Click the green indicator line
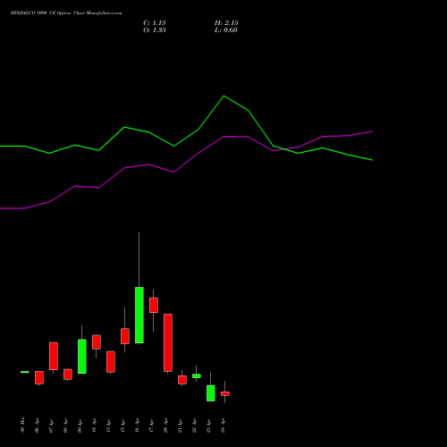This screenshot has width=447, height=447. (x=223, y=97)
